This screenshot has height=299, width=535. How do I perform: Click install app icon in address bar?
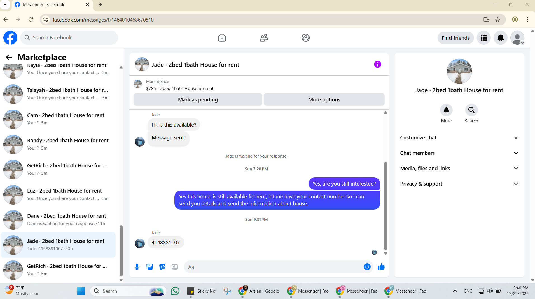coord(486,20)
